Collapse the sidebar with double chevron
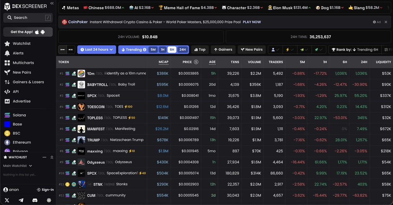 tap(52, 3)
